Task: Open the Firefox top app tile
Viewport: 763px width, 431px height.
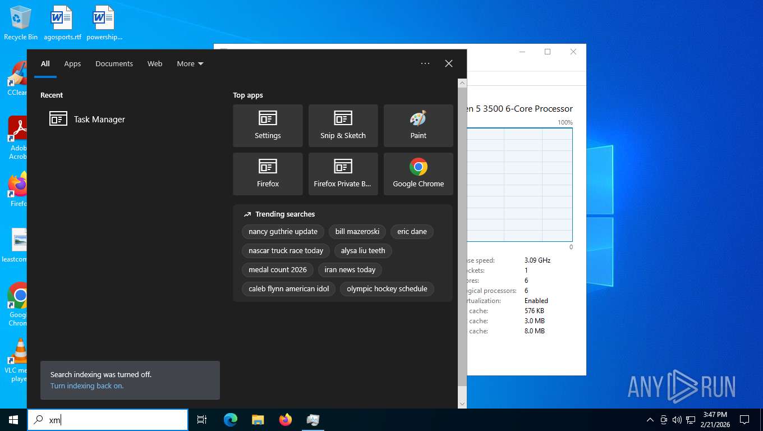Action: (268, 174)
